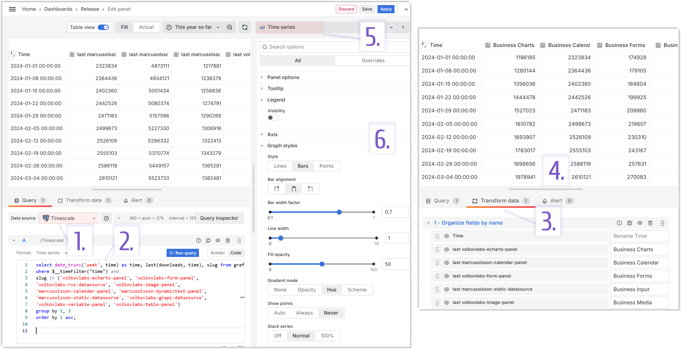Screen dimensions: 681x349
Task: Hide the Organize fields transformation
Action: coord(640,223)
